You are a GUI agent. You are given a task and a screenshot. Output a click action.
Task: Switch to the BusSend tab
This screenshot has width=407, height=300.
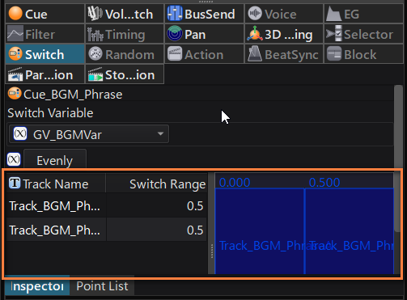tap(204, 14)
